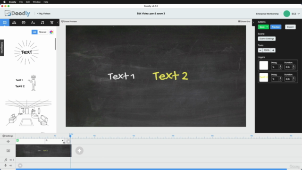Select the Text 1 Text 2 character thumbnail
This screenshot has width=302, height=170.
click(x=26, y=83)
